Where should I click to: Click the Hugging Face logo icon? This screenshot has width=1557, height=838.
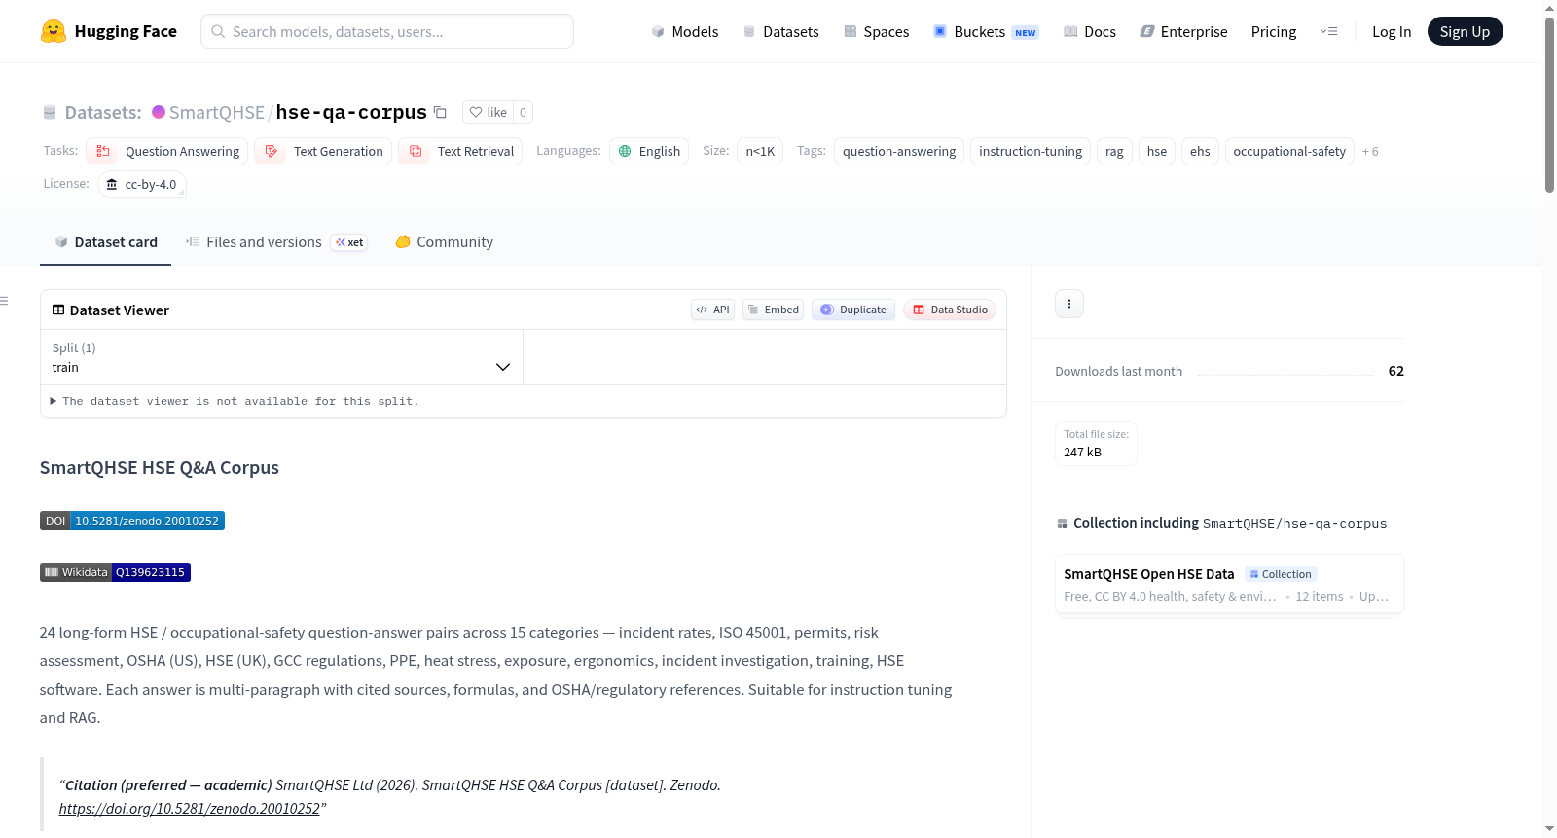(54, 31)
